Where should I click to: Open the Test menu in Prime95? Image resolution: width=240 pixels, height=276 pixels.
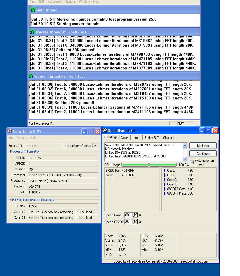tap(33, 2)
